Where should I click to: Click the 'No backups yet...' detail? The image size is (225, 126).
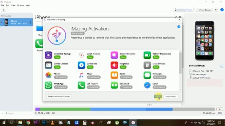(x=200, y=75)
